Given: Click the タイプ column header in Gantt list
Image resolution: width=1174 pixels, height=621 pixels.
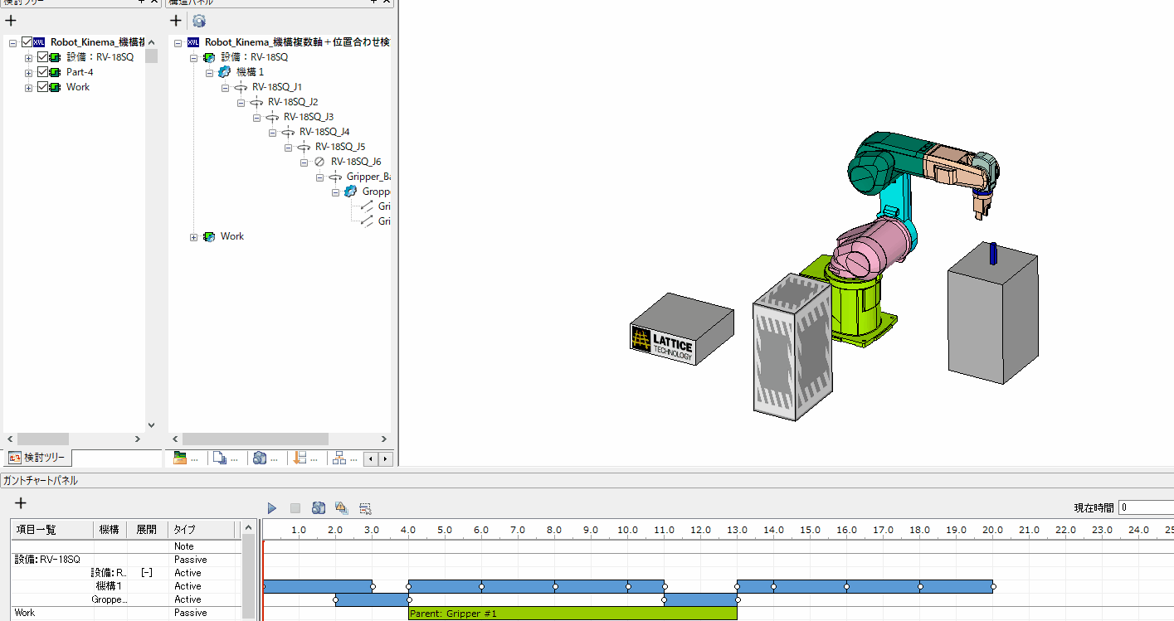Looking at the screenshot, I should point(183,530).
